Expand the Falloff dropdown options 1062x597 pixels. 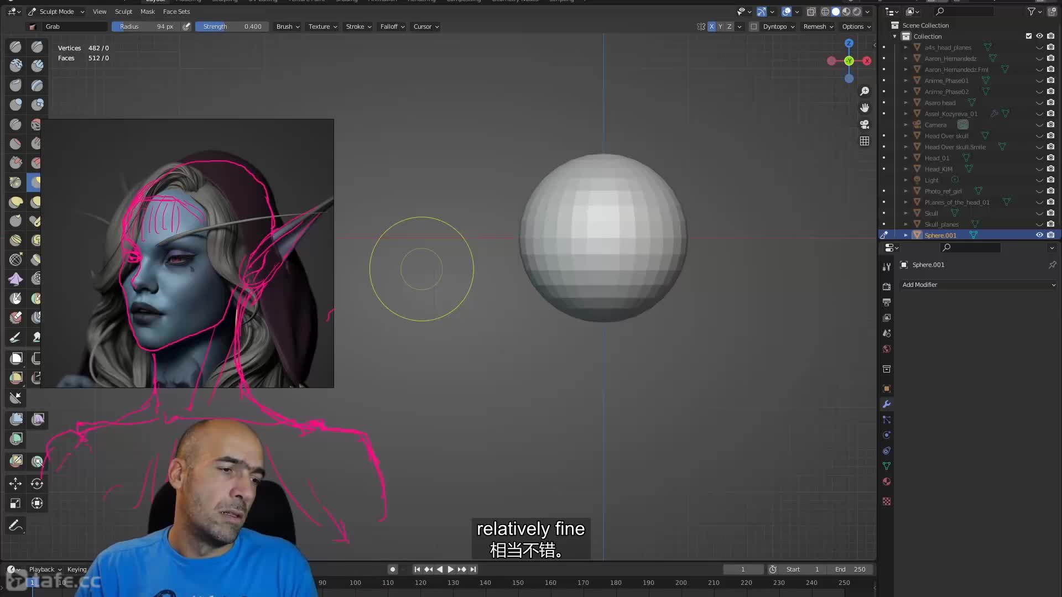tap(392, 26)
